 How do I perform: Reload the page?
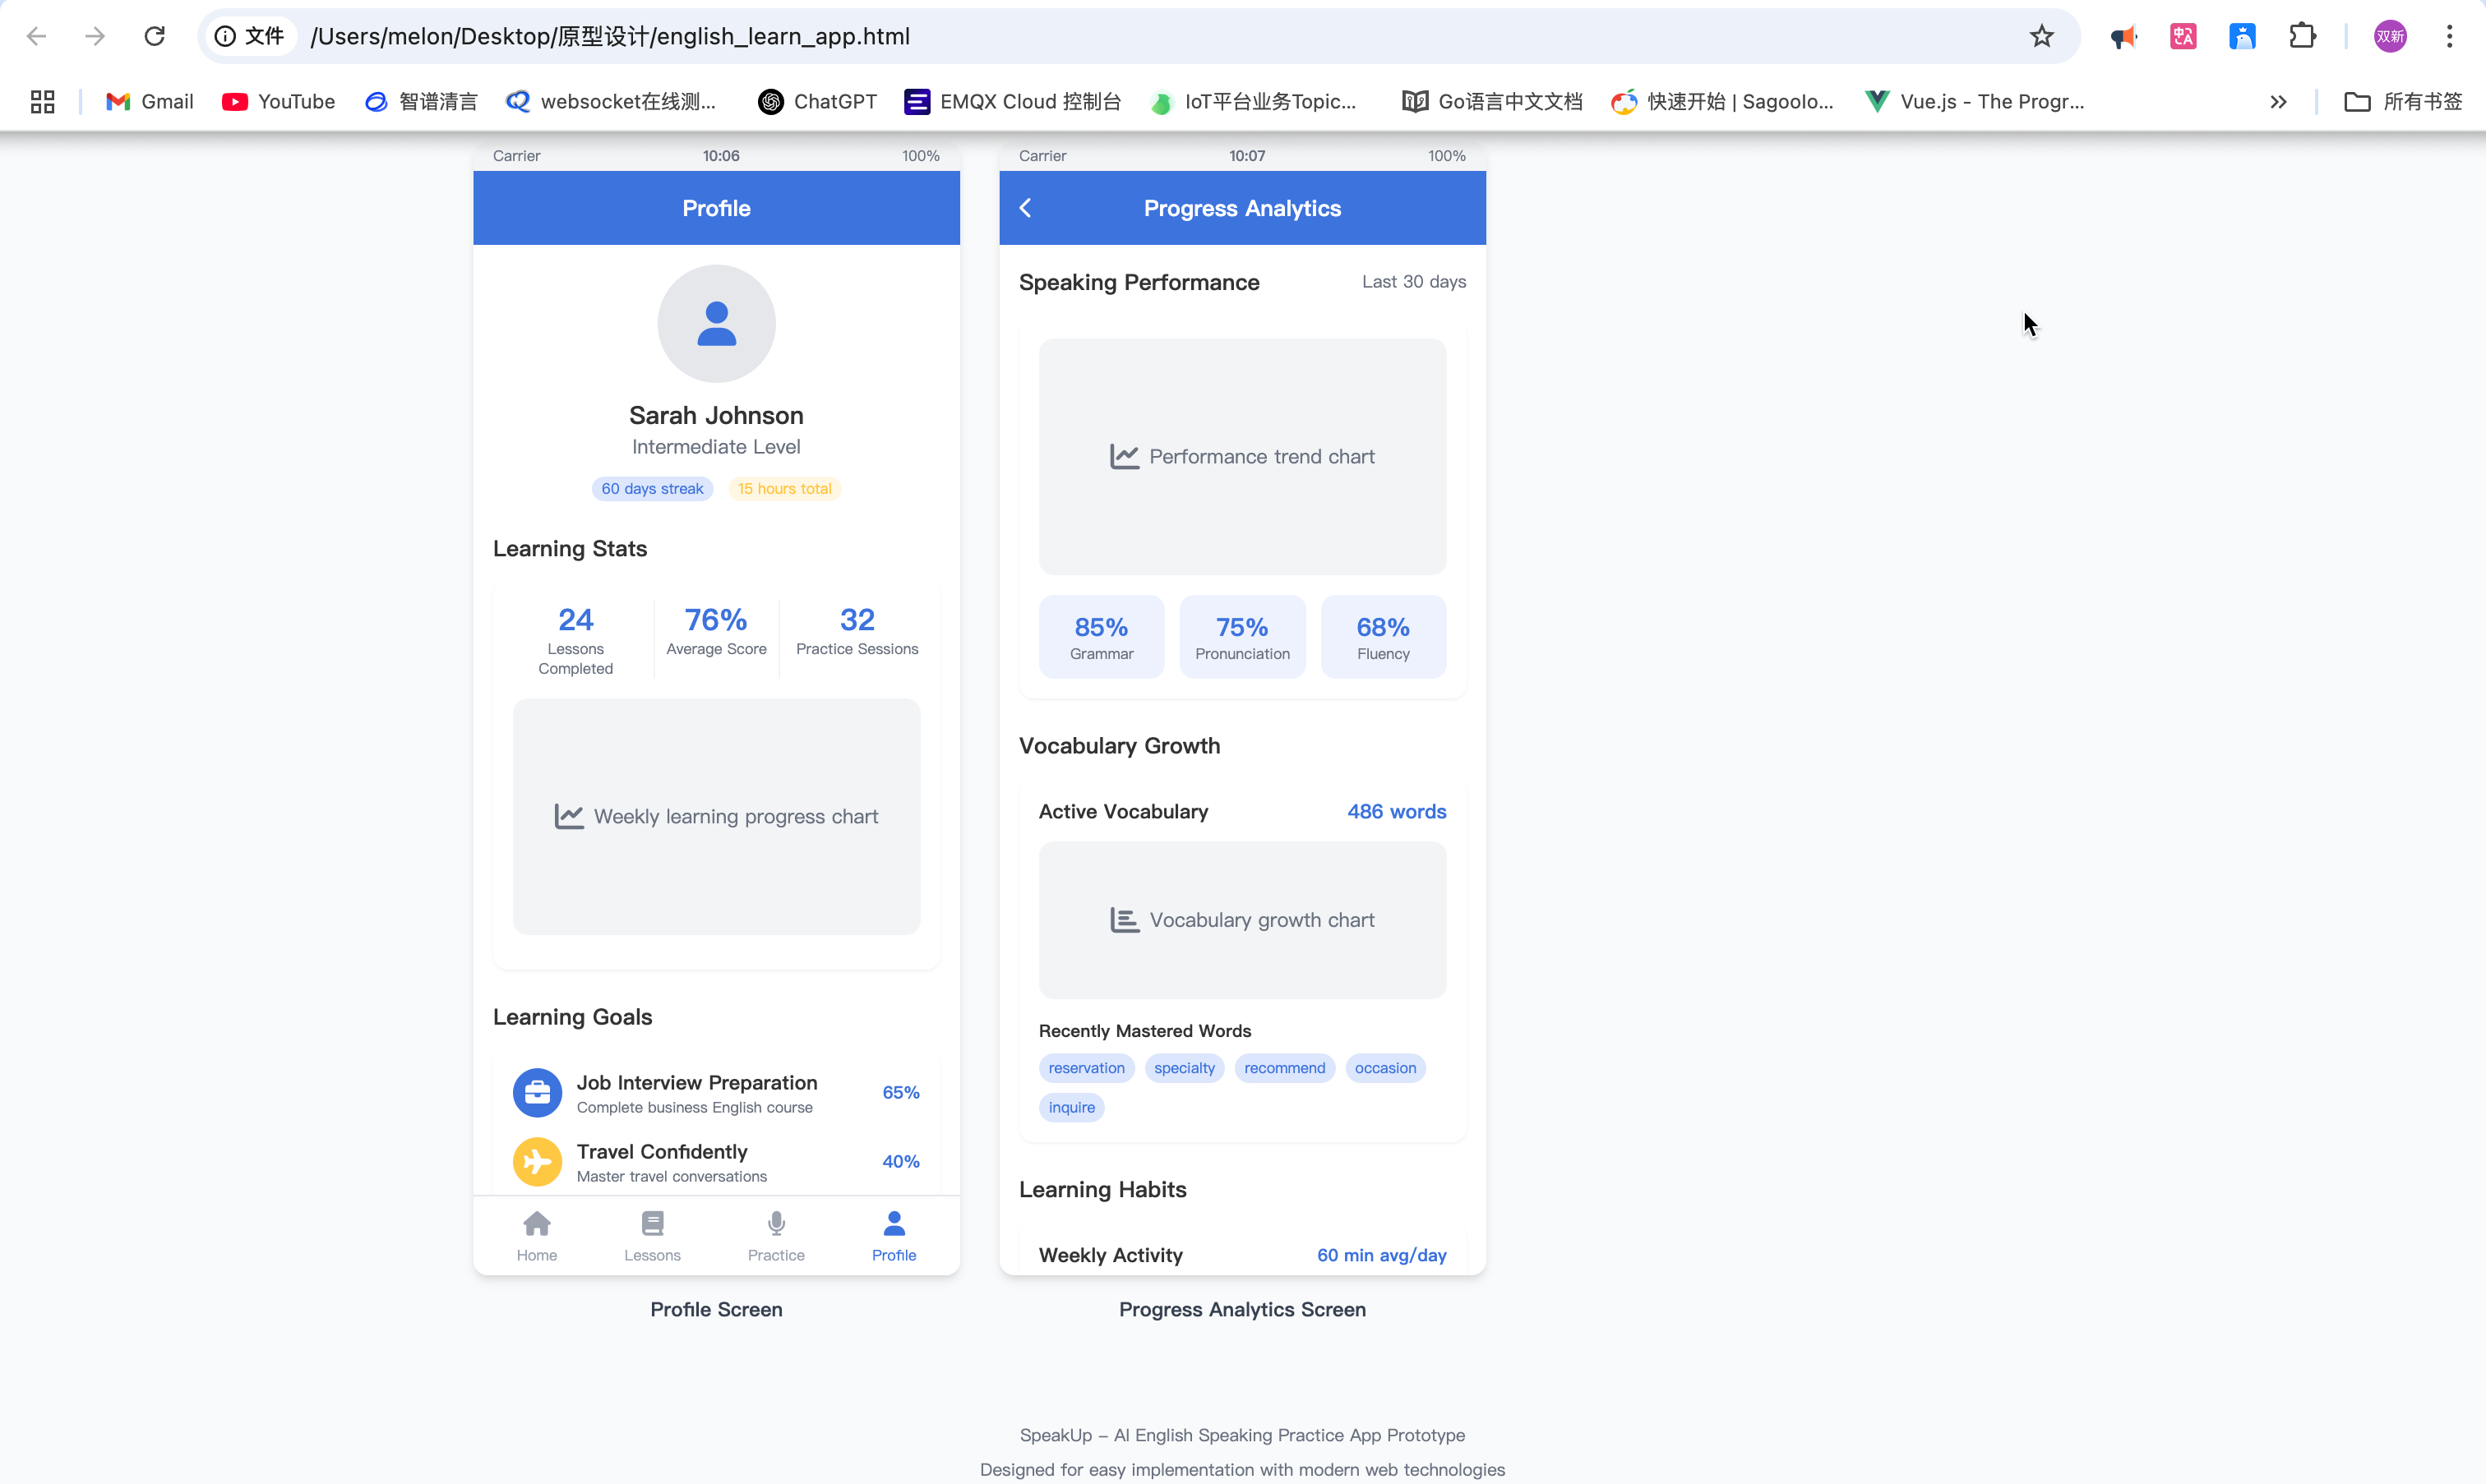(x=154, y=37)
